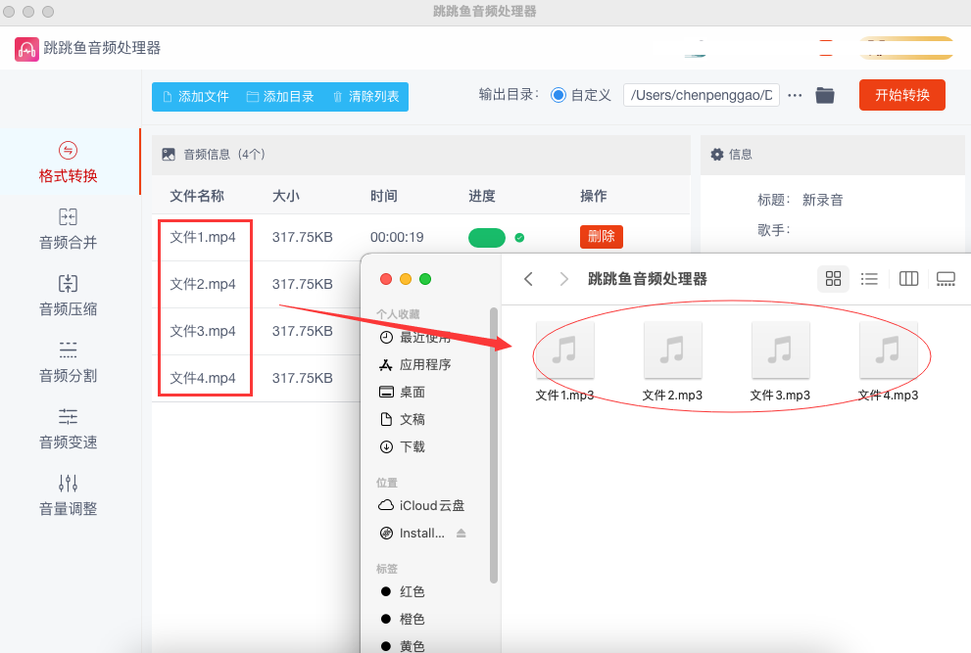Go forward in the Finder window
Screen dimensions: 971x653
coord(563,279)
